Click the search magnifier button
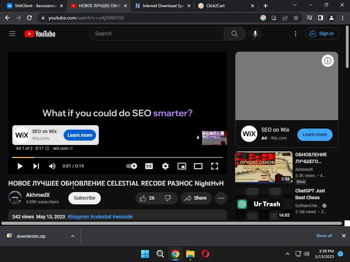The height and width of the screenshot is (262, 350). [x=234, y=34]
